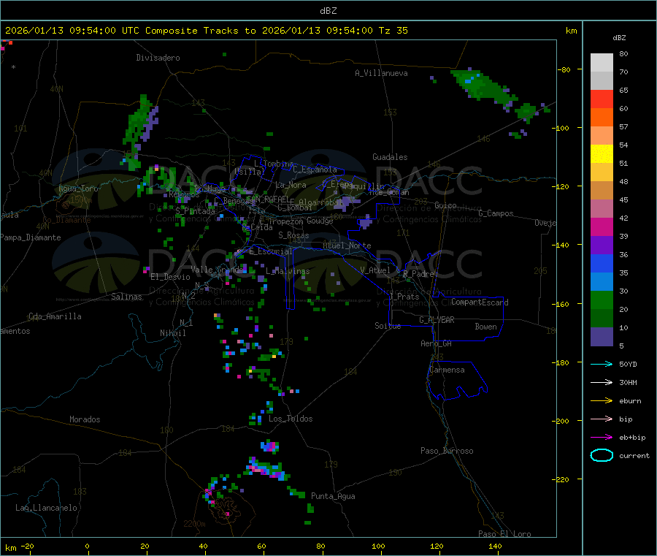
Task: Click the Aero_GA map label
Action: (437, 344)
